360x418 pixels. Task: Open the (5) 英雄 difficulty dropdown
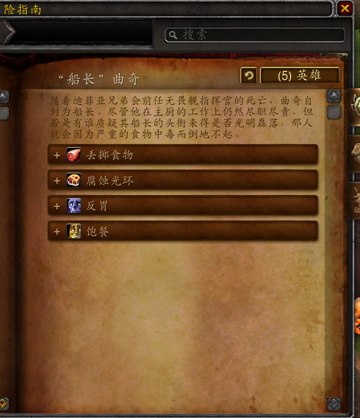pyautogui.click(x=300, y=75)
